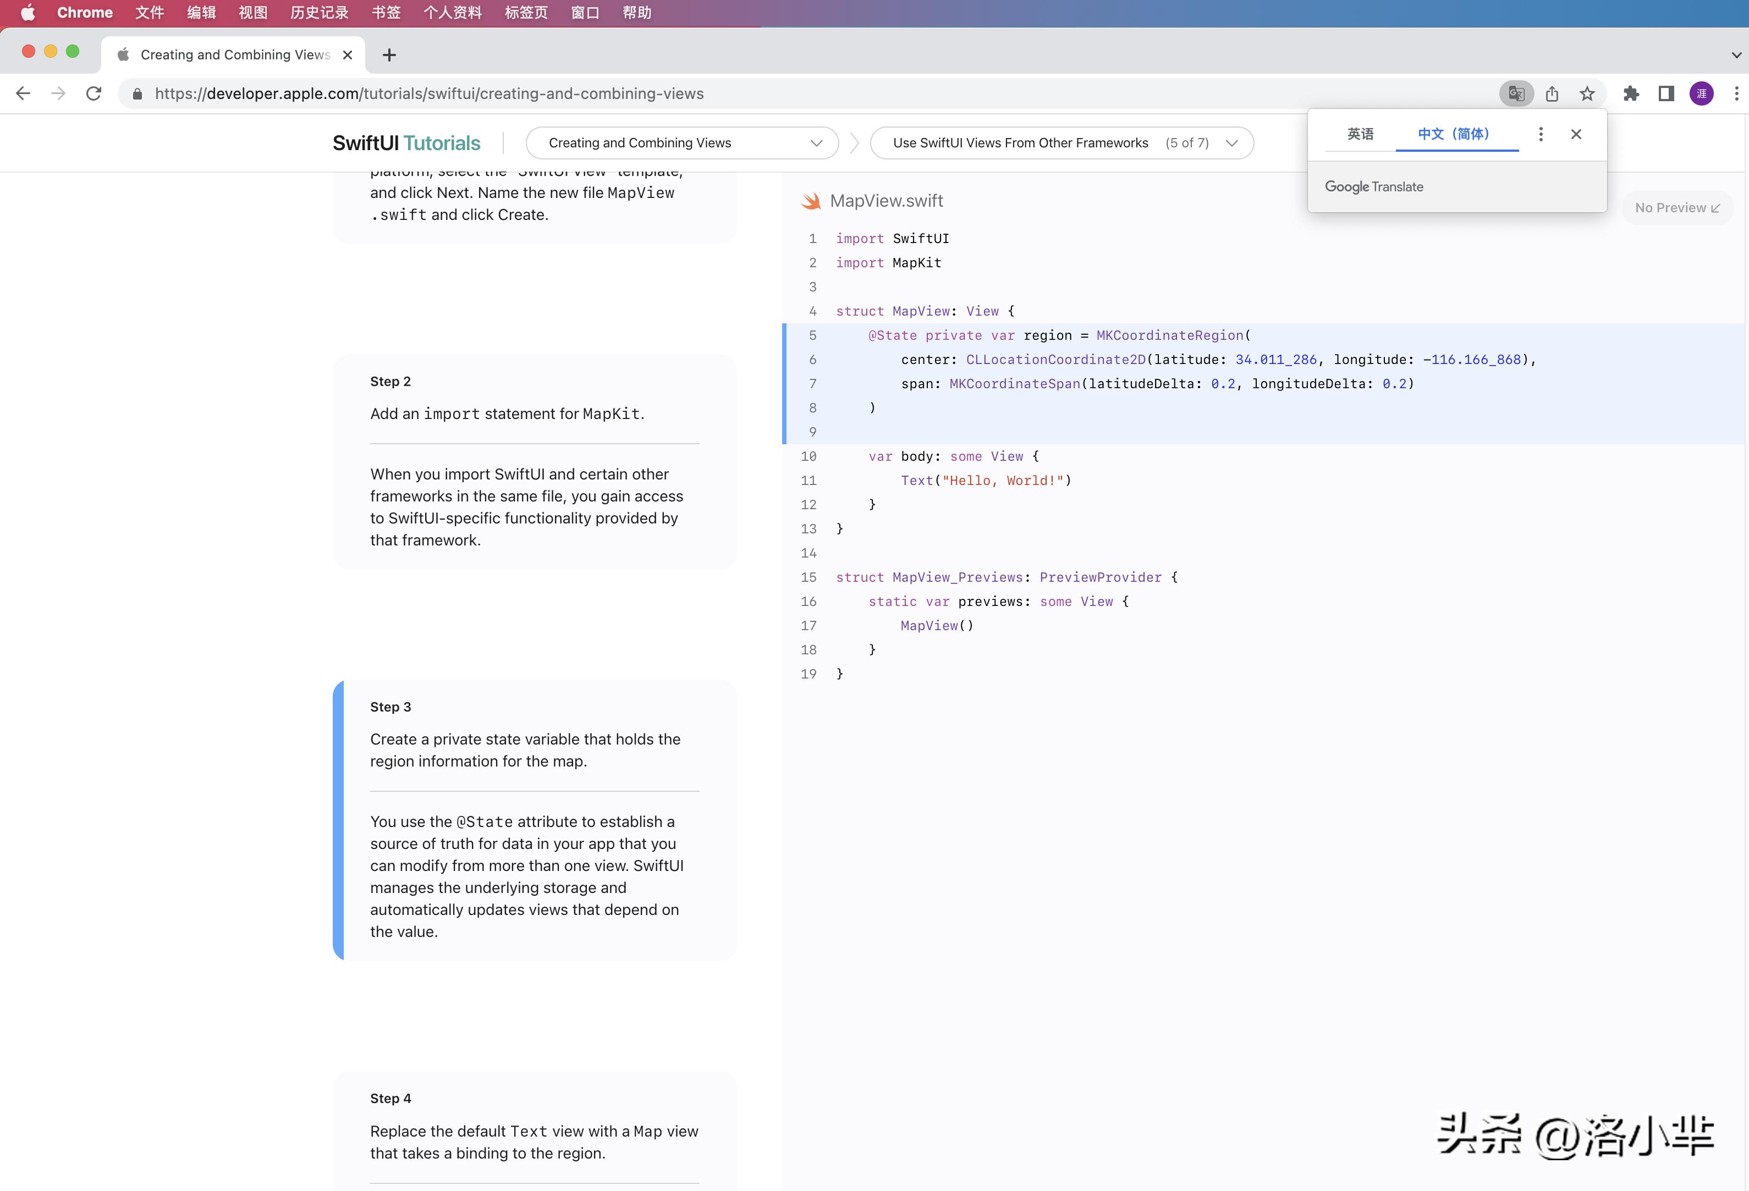Click the SwiftUI Tutorials link
The height and width of the screenshot is (1191, 1749).
pyautogui.click(x=406, y=143)
